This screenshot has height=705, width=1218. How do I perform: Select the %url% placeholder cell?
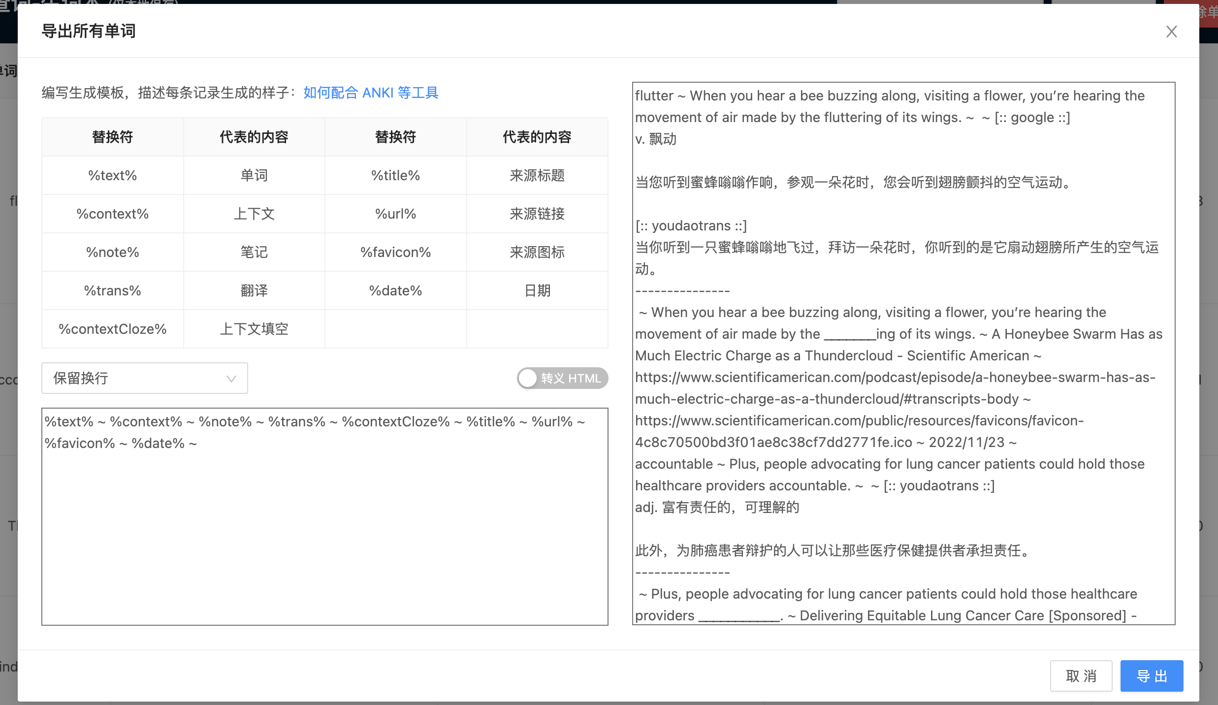click(x=395, y=213)
